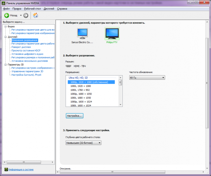Select 1080p, 1680 × 1050 resolution
This screenshot has width=211, height=176.
[81, 94]
